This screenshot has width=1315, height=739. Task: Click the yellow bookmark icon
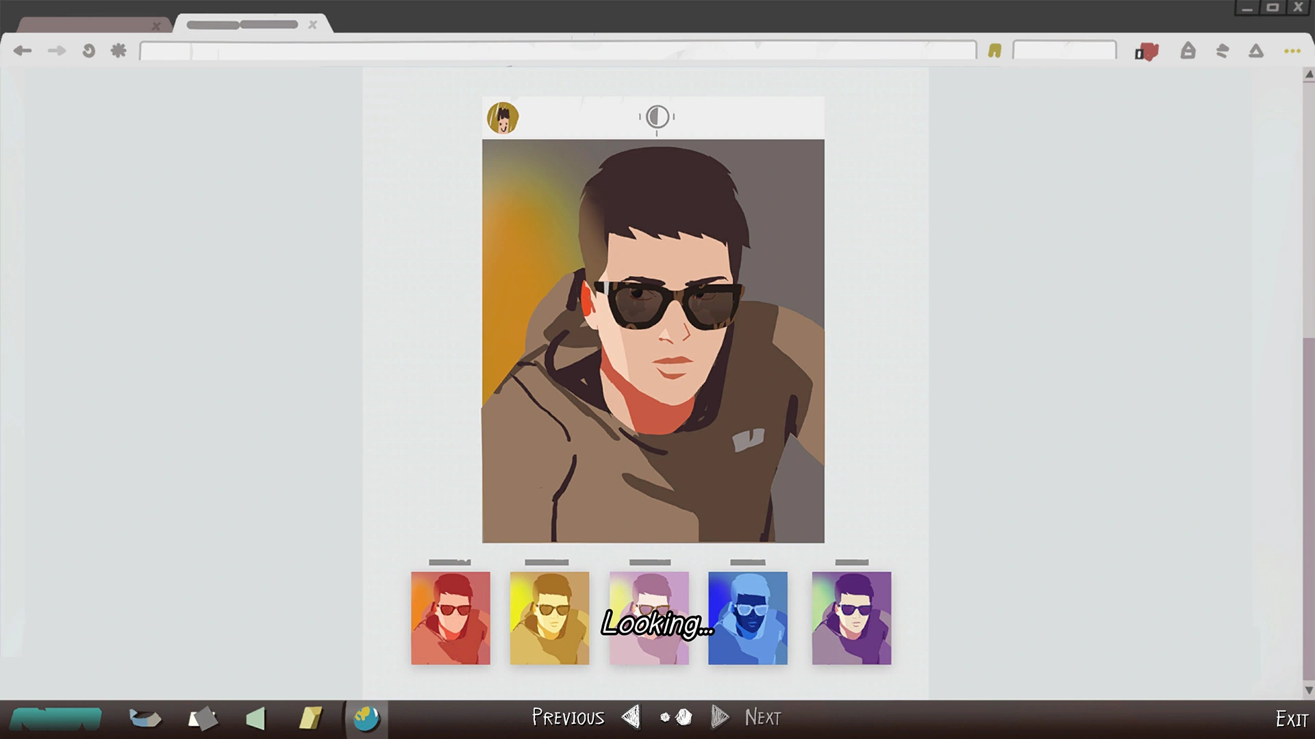point(994,51)
